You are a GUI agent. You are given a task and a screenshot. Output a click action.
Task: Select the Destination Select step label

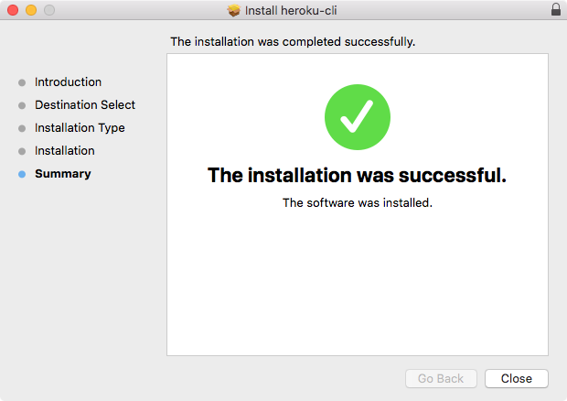pyautogui.click(x=85, y=105)
